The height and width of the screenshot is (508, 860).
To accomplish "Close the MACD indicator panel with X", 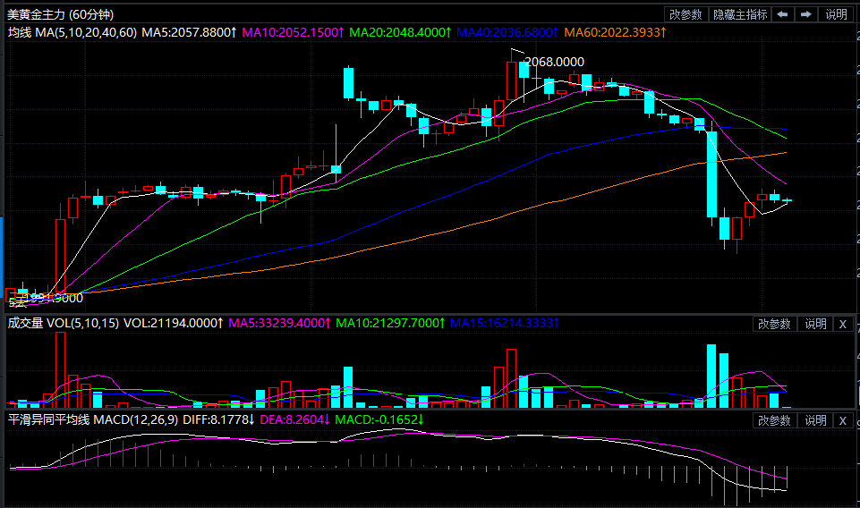I will [x=842, y=420].
